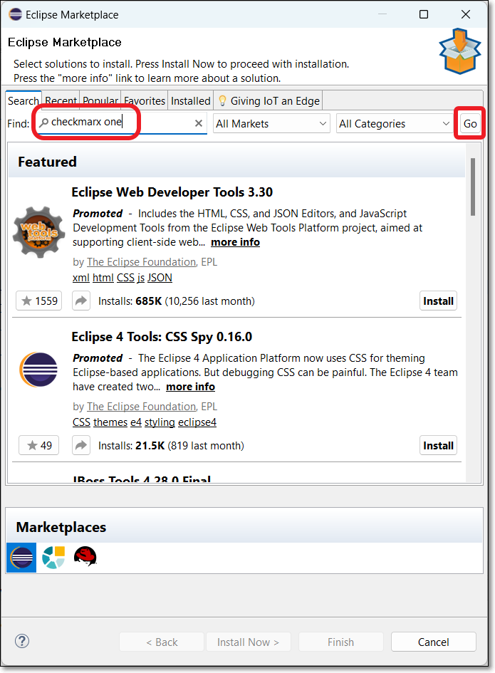This screenshot has width=495, height=673.
Task: Switch to the Favorites tab
Action: point(145,101)
